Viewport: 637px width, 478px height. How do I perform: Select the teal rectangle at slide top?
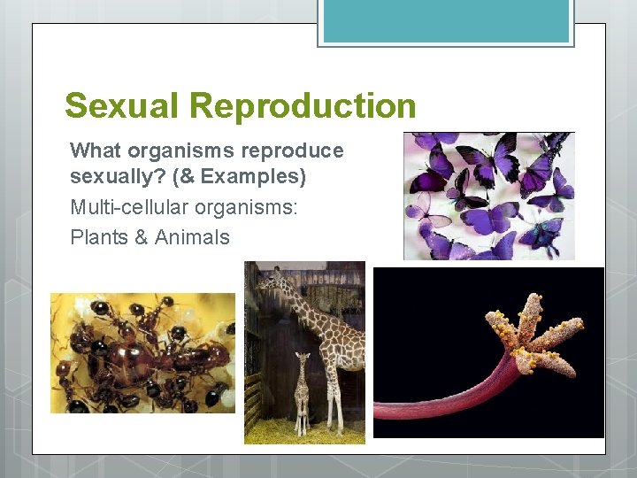pos(446,23)
